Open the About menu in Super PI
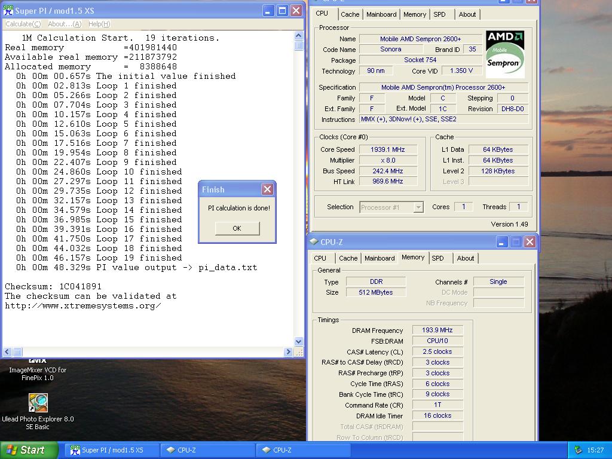612x459 pixels. click(65, 24)
